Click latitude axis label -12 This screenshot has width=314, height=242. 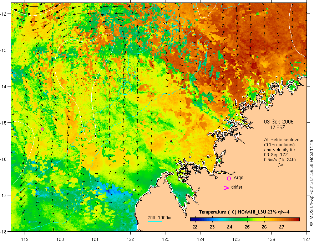4,14
